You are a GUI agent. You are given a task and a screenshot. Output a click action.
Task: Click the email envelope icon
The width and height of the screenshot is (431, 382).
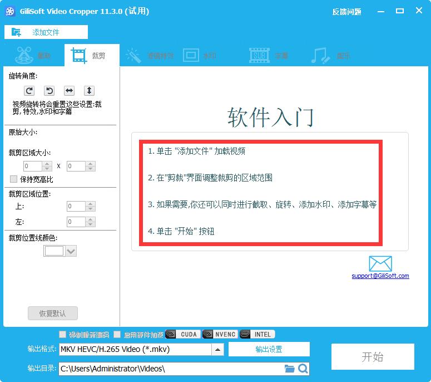[x=380, y=264]
